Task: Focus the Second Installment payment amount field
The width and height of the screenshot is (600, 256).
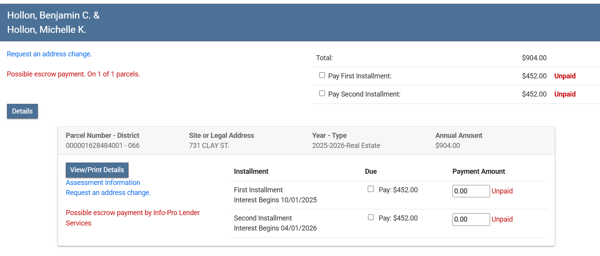Action: [x=471, y=219]
